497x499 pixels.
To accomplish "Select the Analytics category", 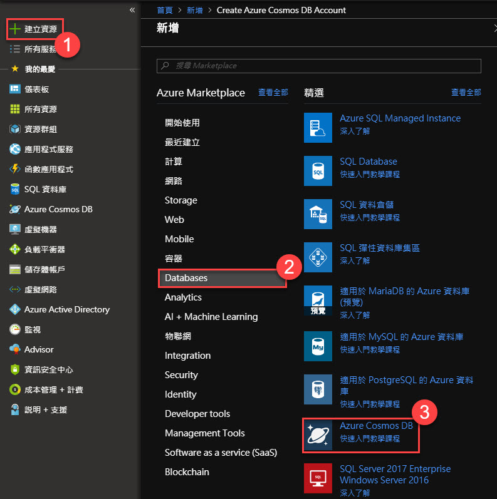I will [183, 297].
